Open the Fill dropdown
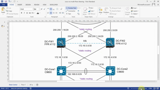This screenshot has height=90, width=160. [91, 8]
